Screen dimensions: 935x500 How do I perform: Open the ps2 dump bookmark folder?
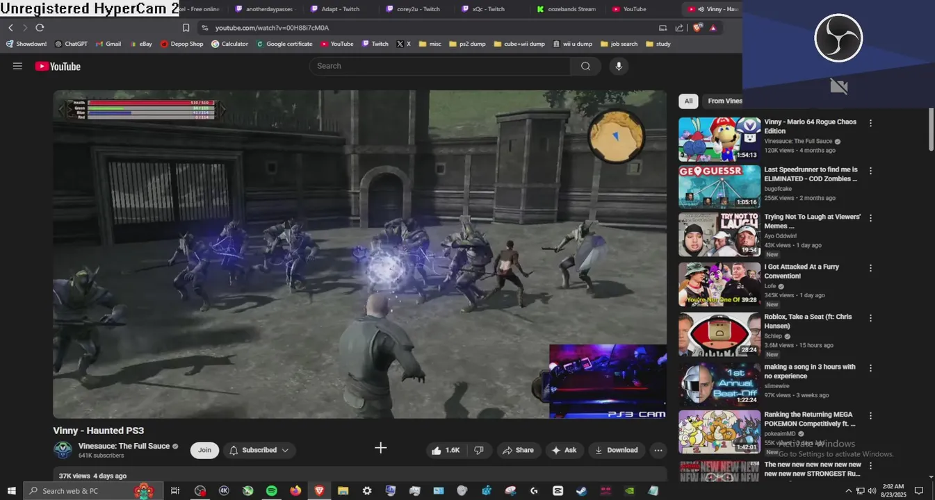[467, 44]
